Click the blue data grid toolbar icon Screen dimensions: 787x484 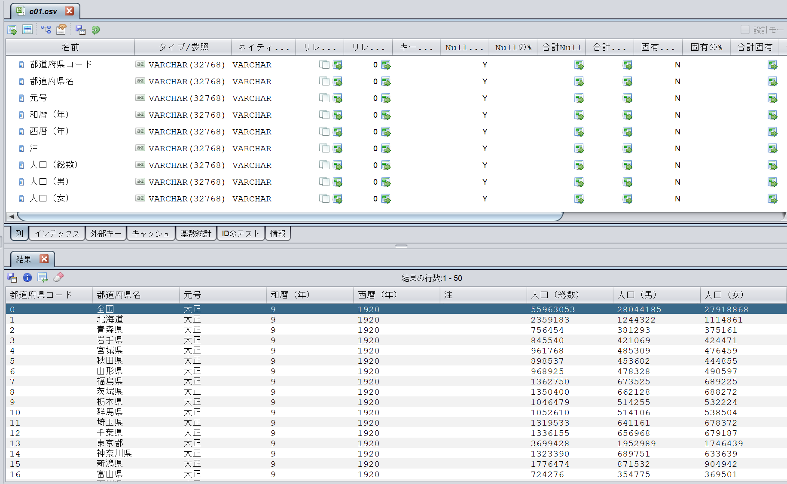point(27,29)
